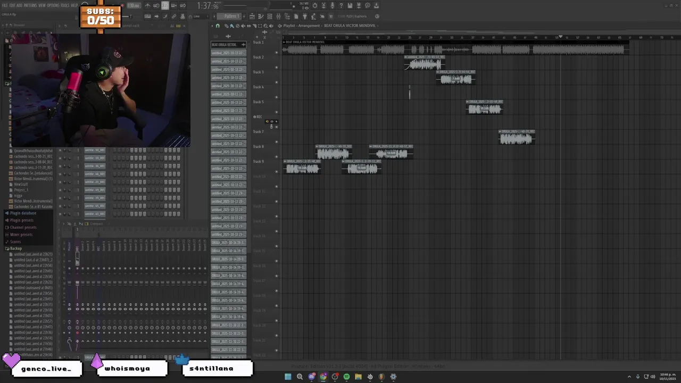This screenshot has width=681, height=383.
Task: Toggle step edit 32 button
Action: click(165, 5)
